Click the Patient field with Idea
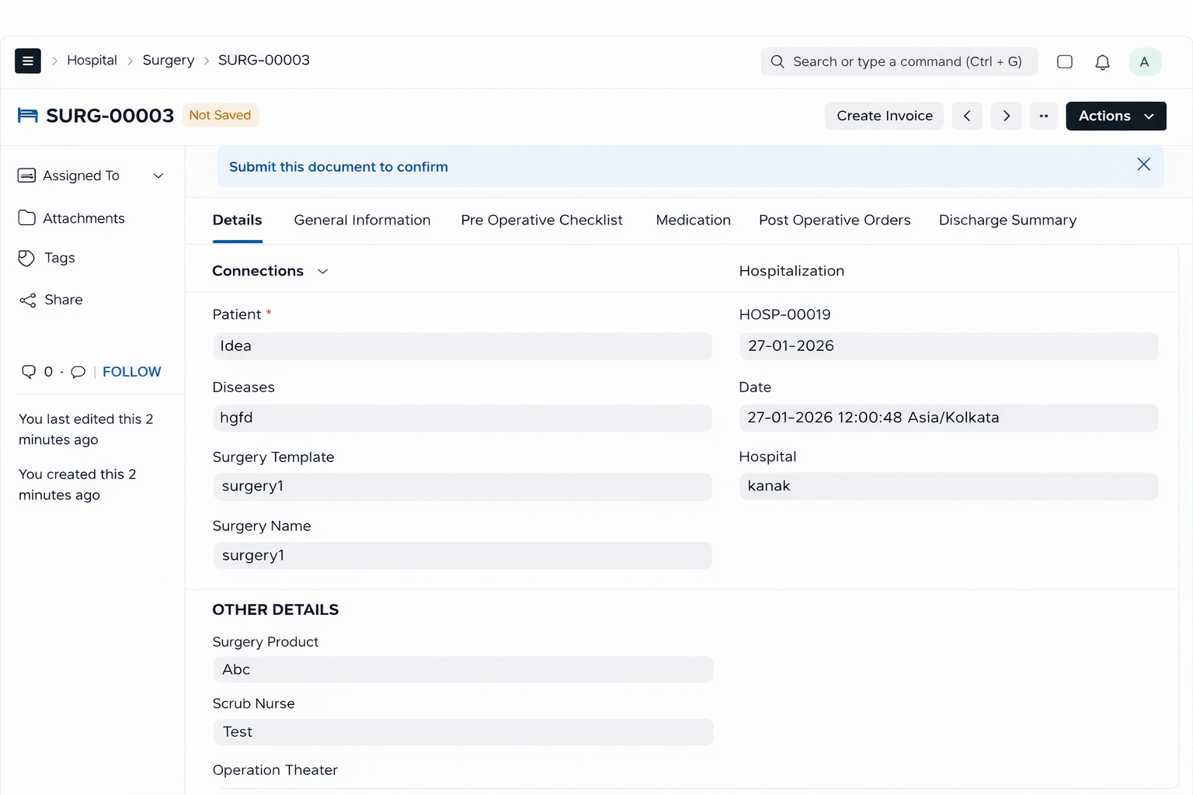 point(462,346)
